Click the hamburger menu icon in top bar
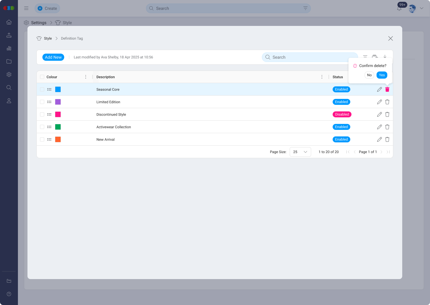Viewport: 430px width, 305px height. coord(26,8)
